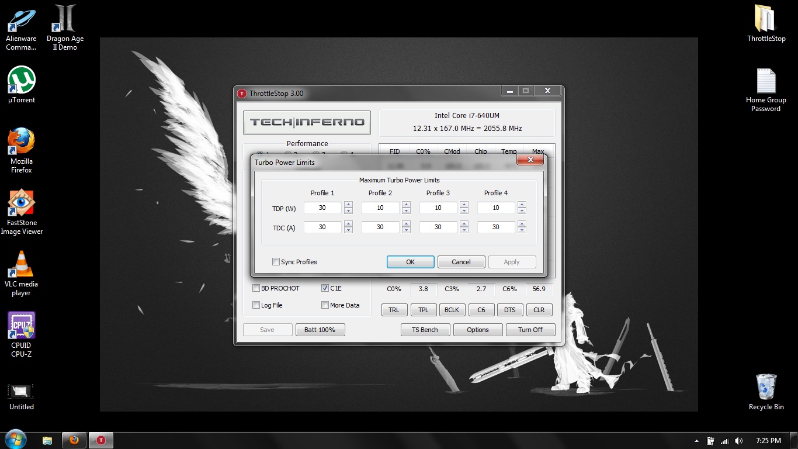Click the Profile 3 TDC value field
Image resolution: width=798 pixels, height=449 pixels.
438,227
